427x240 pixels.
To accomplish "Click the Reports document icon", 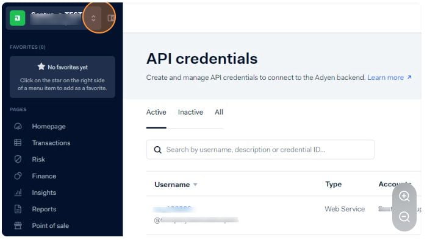I will pyautogui.click(x=18, y=209).
